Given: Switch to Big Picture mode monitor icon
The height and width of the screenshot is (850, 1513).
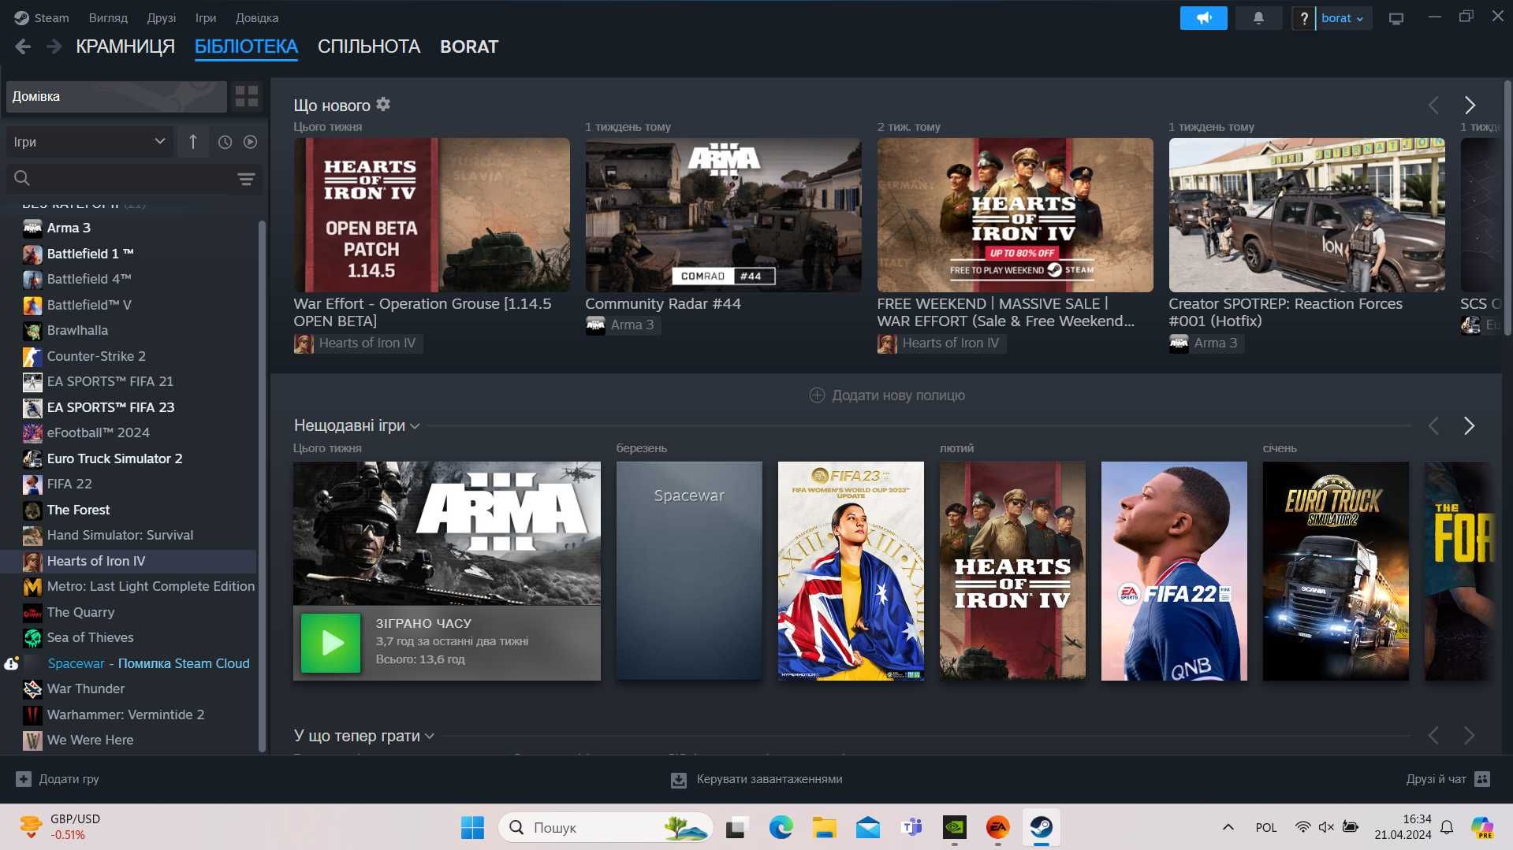Looking at the screenshot, I should [1396, 18].
